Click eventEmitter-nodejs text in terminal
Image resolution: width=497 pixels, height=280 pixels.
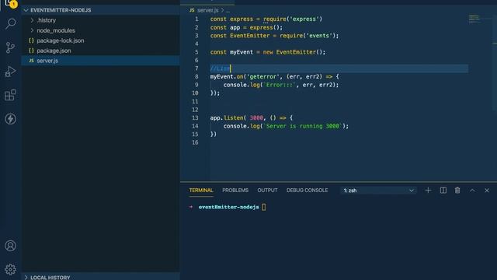point(228,207)
